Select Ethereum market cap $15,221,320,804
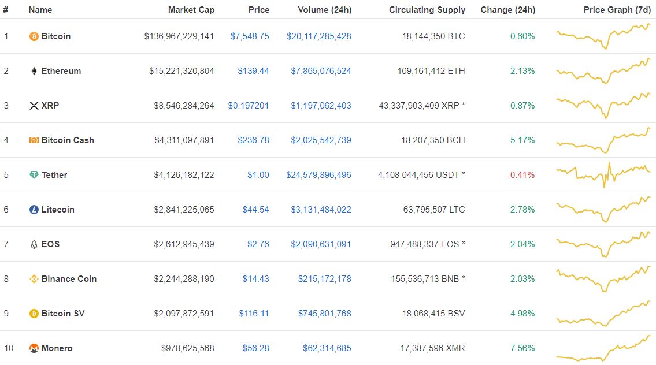656x365 pixels. (181, 71)
